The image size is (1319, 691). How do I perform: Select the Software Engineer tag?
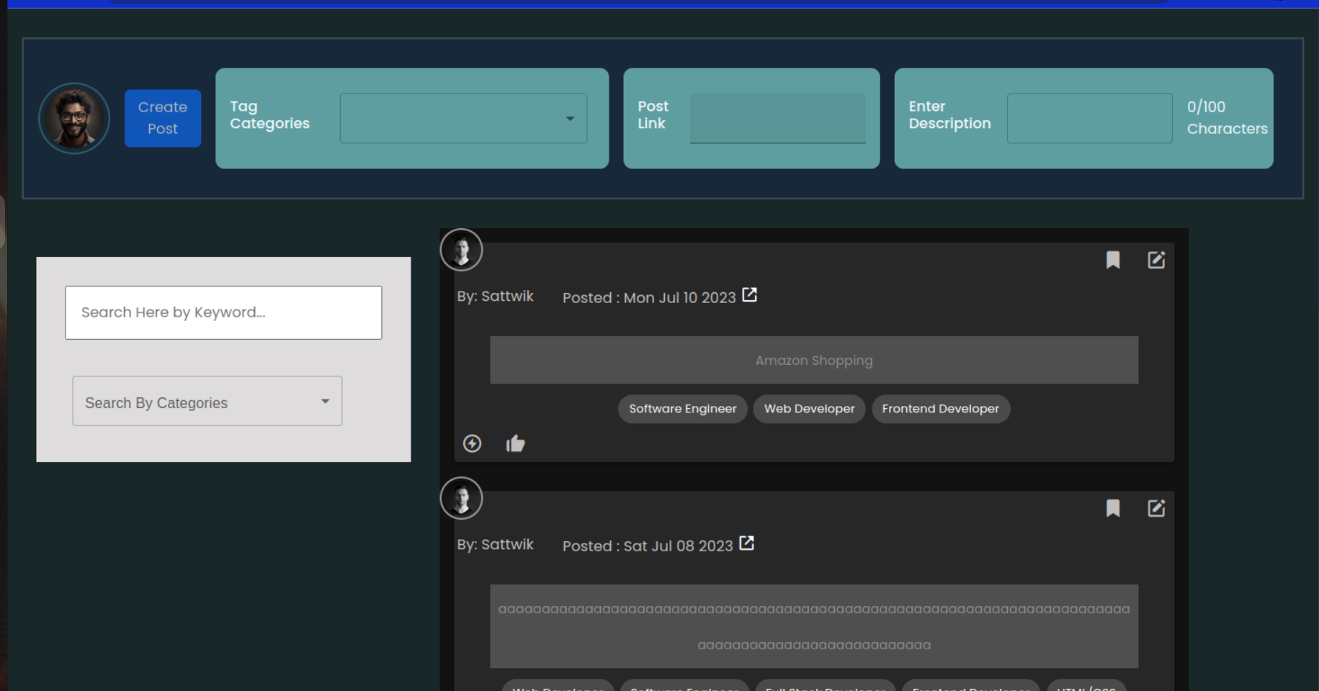click(x=682, y=408)
